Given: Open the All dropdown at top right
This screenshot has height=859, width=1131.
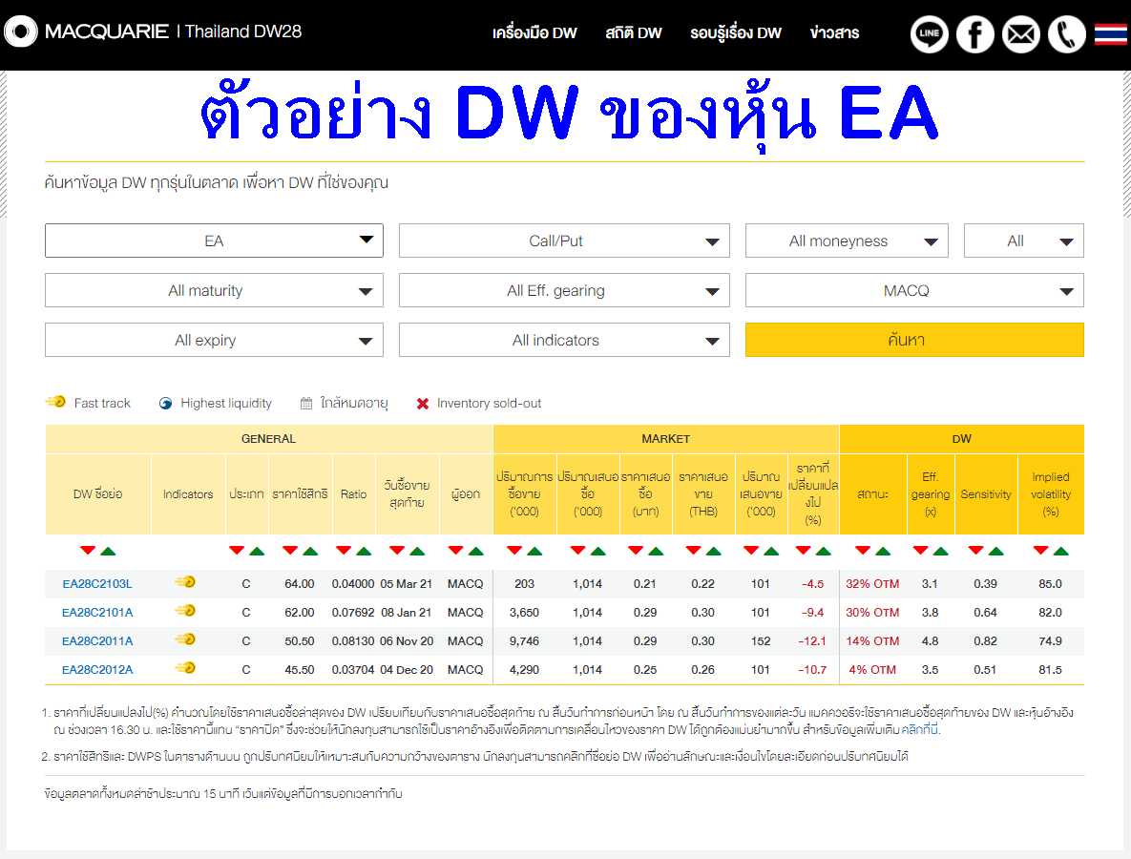Looking at the screenshot, I should click(1023, 241).
